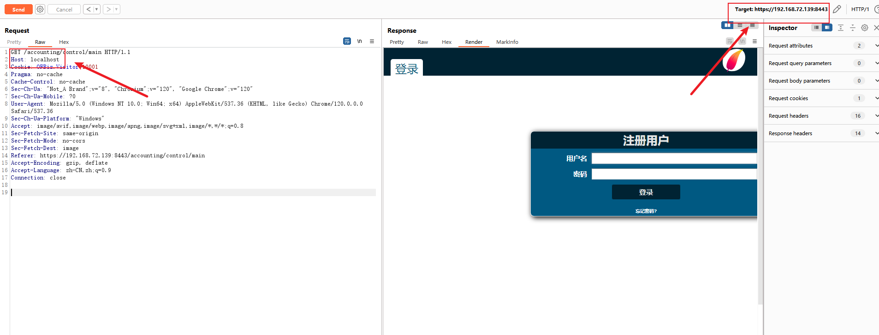Open Request editor hamburger menu

tap(372, 41)
